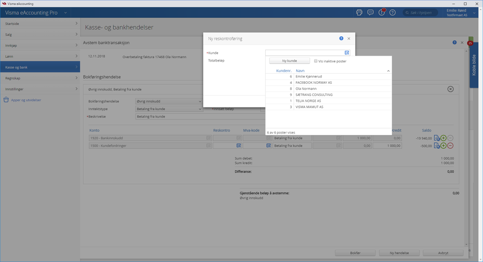Open the Inntektstype dropdown
The image size is (483, 262).
168,109
